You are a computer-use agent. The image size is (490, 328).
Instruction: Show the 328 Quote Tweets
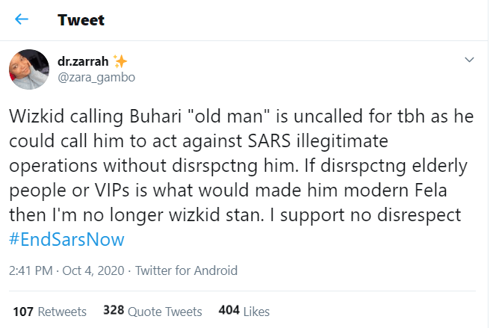tap(152, 311)
